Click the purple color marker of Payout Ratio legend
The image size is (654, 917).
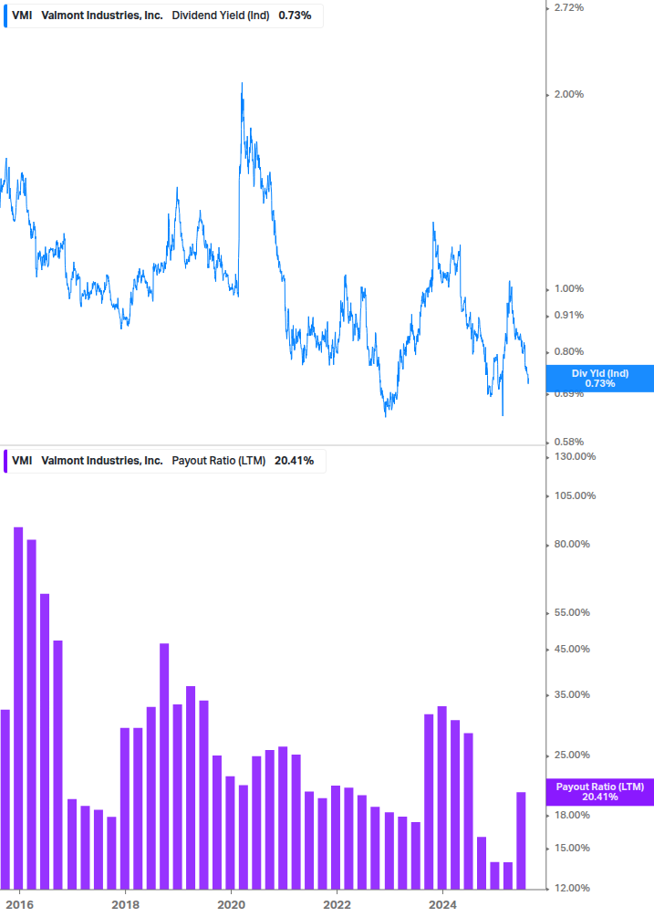coord(5,462)
